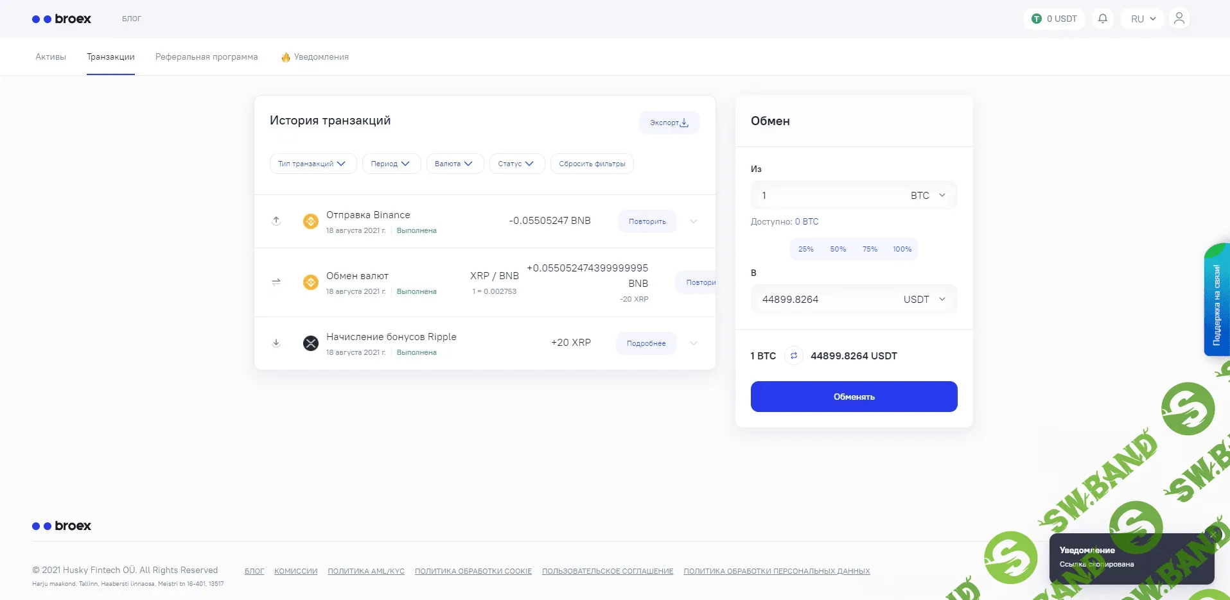Click the 0 USDT balance badge
The image size is (1230, 600).
pos(1054,19)
